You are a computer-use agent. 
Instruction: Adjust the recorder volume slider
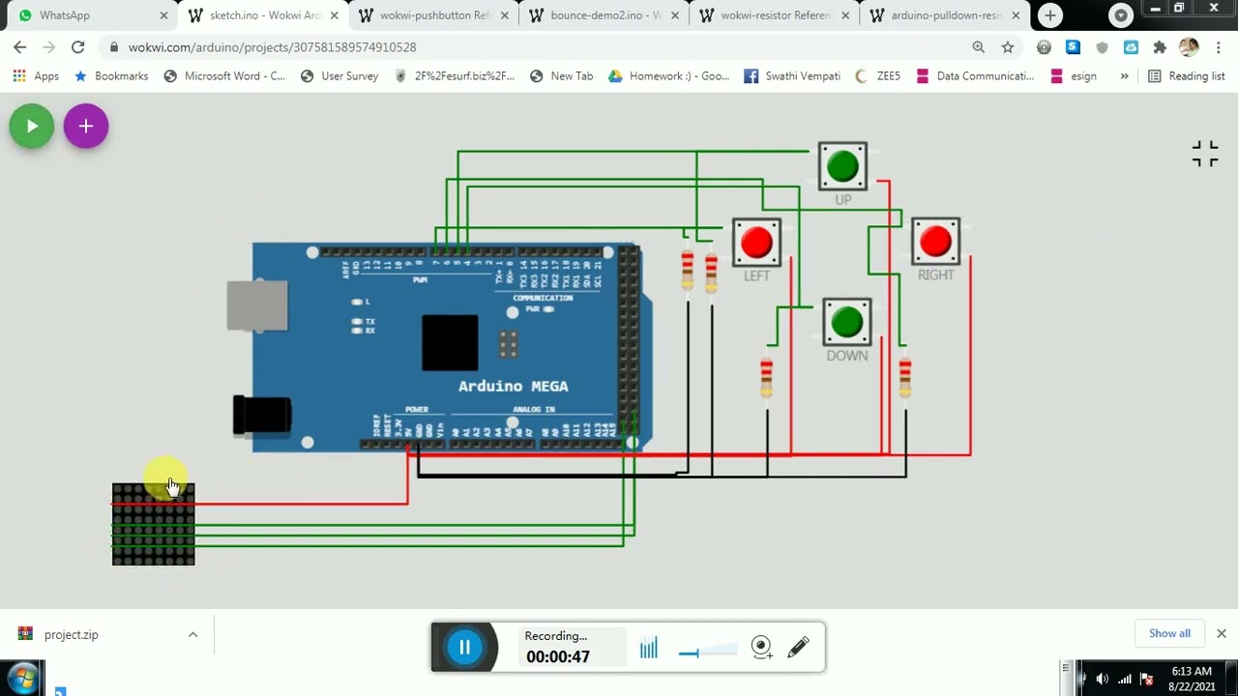point(708,652)
